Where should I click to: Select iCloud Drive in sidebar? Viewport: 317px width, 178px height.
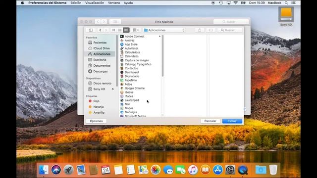(x=100, y=48)
